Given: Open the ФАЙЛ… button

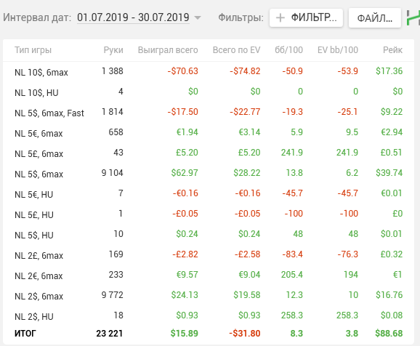Looking at the screenshot, I should (375, 18).
